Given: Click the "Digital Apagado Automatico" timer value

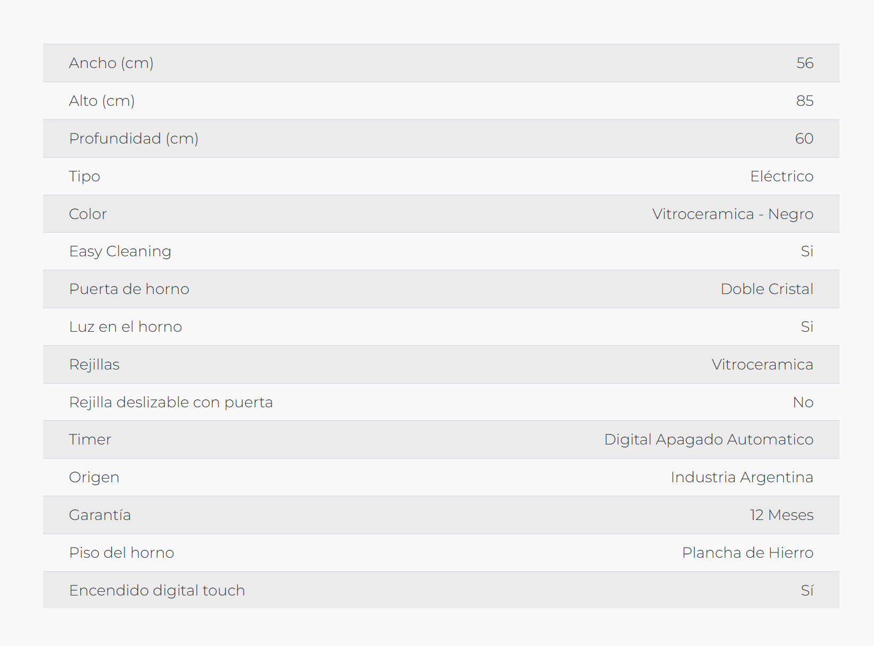Looking at the screenshot, I should 709,439.
